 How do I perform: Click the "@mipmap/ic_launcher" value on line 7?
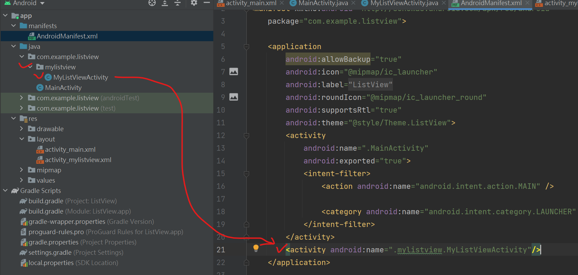[x=390, y=72]
